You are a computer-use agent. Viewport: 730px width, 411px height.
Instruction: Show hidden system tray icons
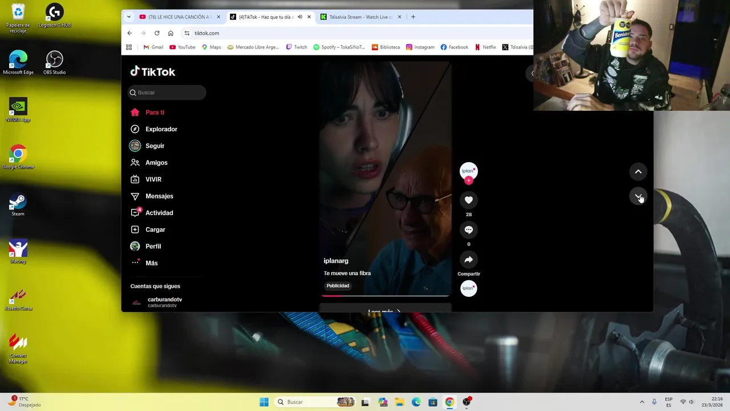642,402
